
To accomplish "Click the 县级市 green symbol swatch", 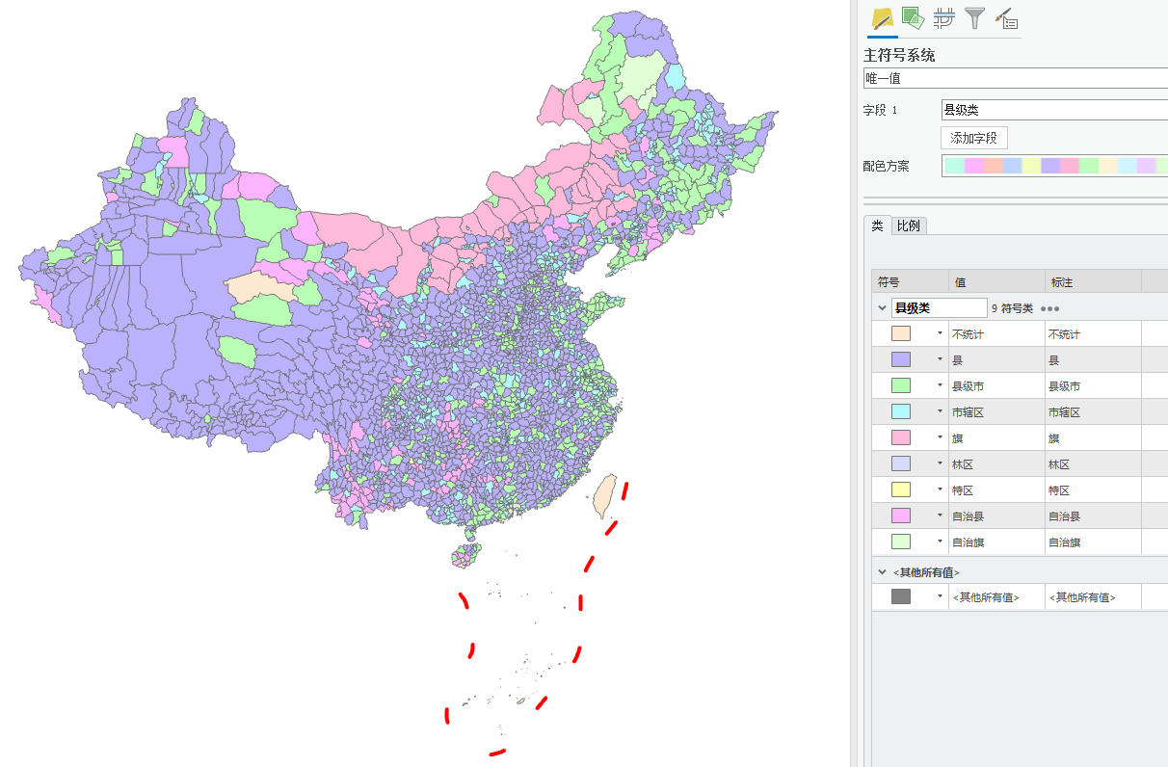I will [901, 385].
